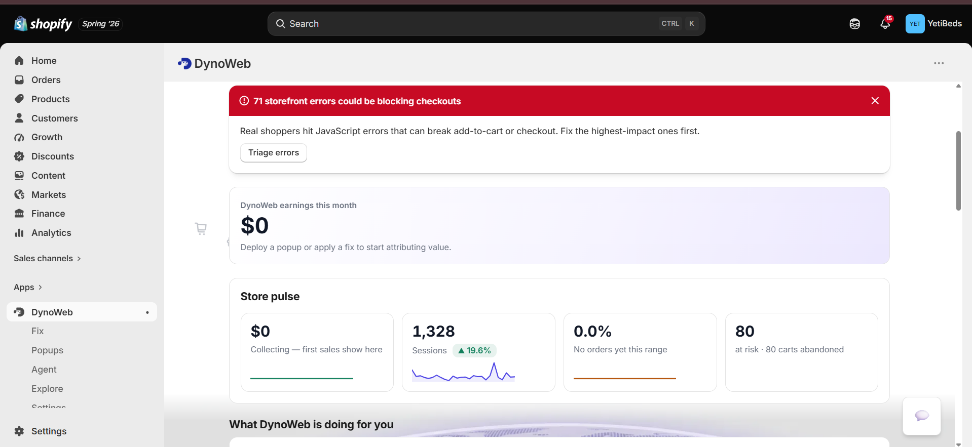Open the three-dot more actions menu
This screenshot has height=447, width=972.
point(939,63)
